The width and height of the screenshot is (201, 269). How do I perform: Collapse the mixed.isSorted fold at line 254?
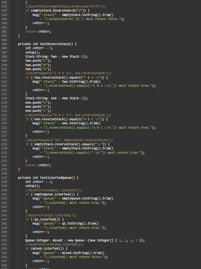tap(8, 249)
